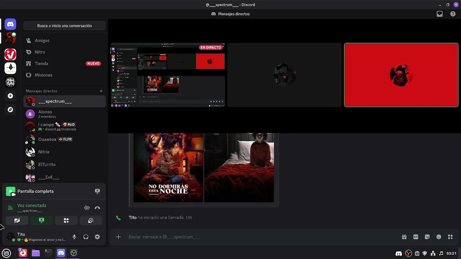Screen dimensions: 461x259
Task: Go to Tienda
Action: [x=64, y=64]
